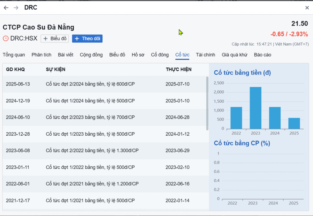Click the GD KHQ column header
The width and height of the screenshot is (313, 216).
click(x=15, y=69)
